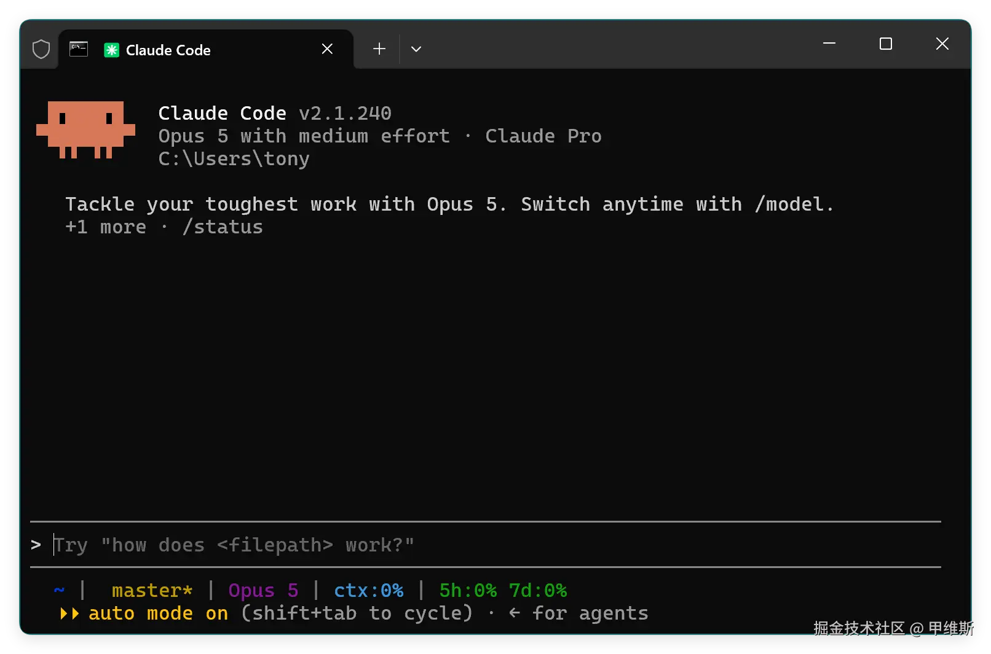Close the Claude Code tab
The height and width of the screenshot is (654, 991).
click(327, 49)
